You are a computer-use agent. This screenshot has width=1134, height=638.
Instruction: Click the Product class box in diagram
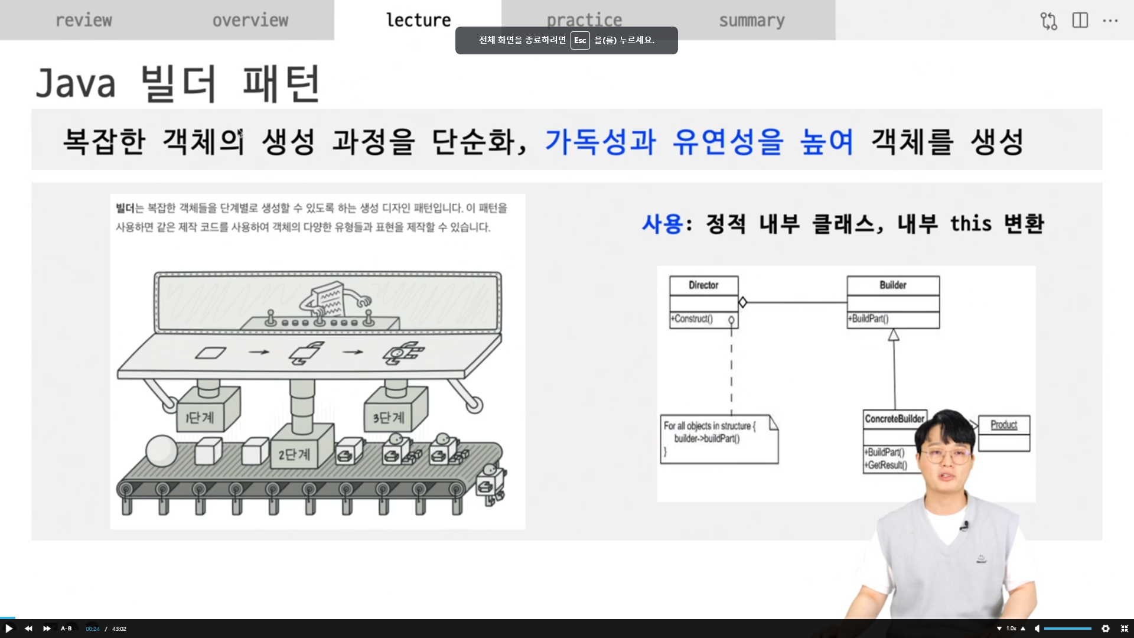pos(1004,434)
